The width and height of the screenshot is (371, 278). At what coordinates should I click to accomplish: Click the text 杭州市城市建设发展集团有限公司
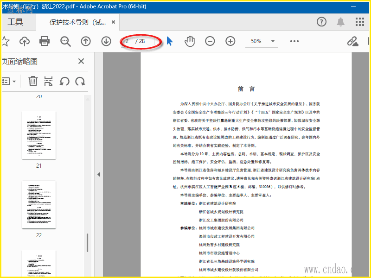(x=227, y=228)
